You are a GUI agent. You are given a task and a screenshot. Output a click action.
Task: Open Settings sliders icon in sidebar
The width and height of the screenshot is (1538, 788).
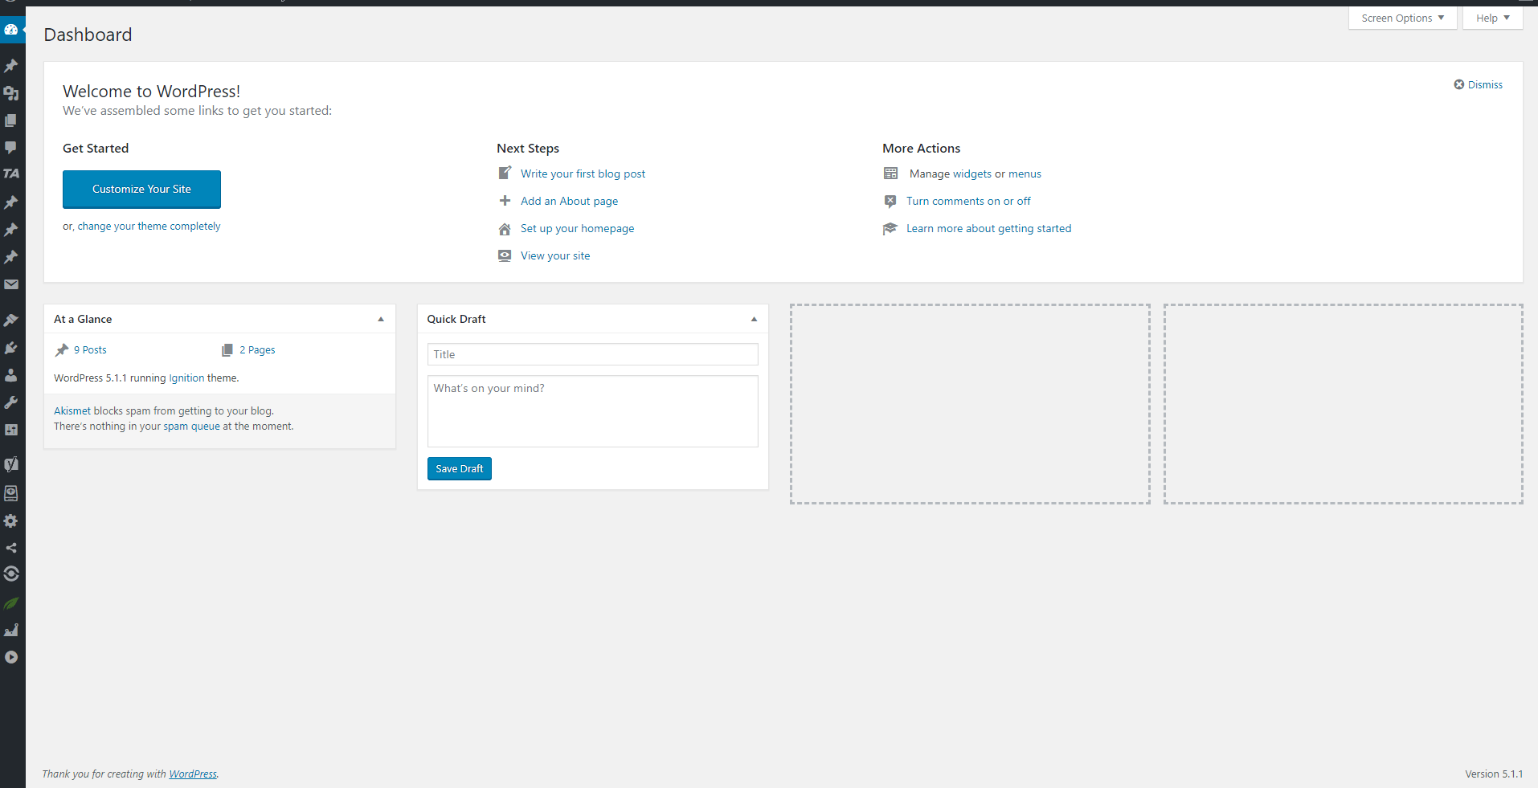pyautogui.click(x=11, y=430)
